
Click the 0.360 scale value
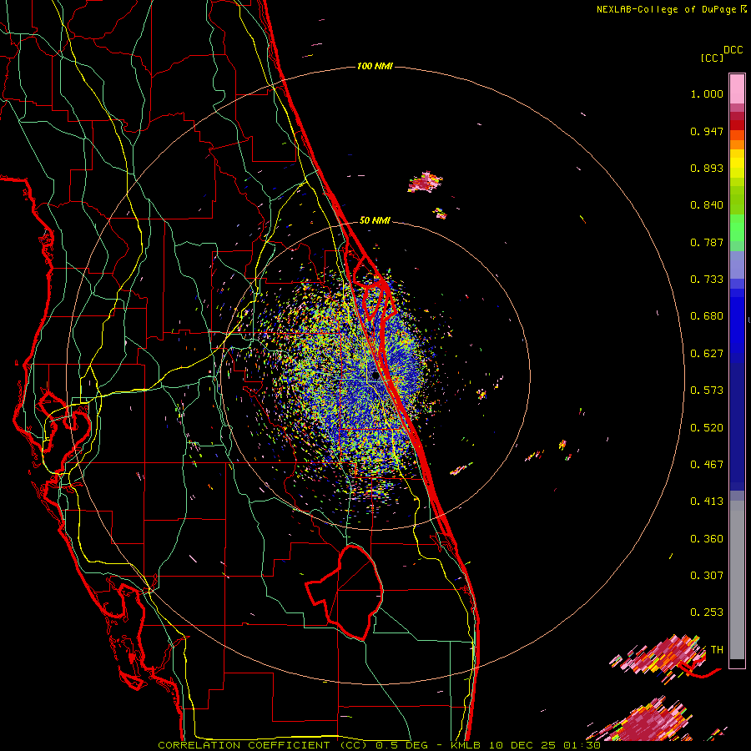[x=707, y=539]
